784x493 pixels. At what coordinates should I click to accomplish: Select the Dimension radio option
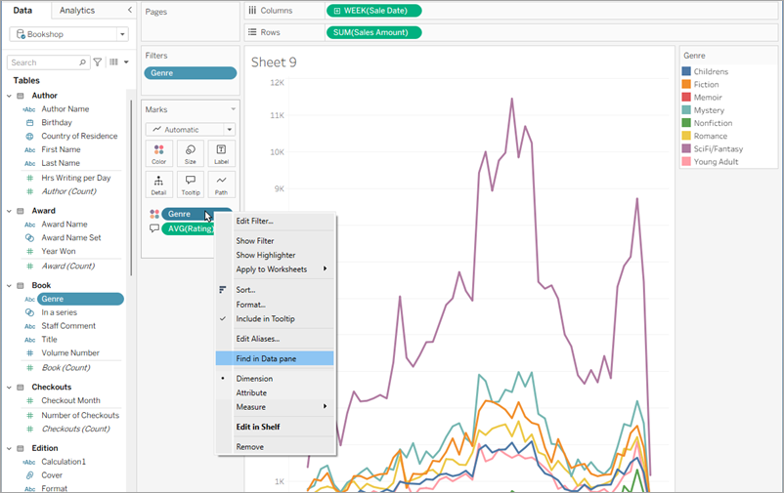254,379
